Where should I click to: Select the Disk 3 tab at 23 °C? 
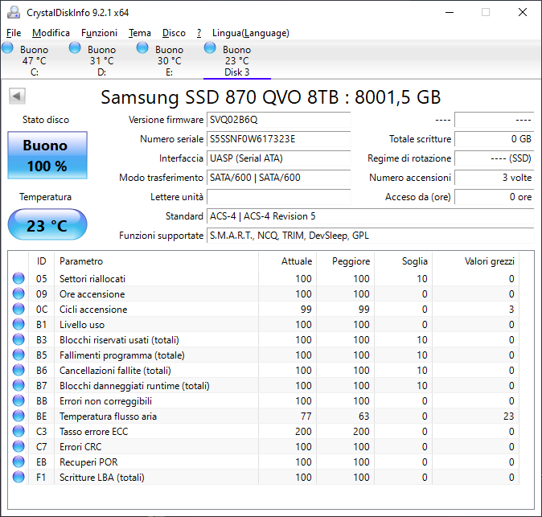point(236,60)
